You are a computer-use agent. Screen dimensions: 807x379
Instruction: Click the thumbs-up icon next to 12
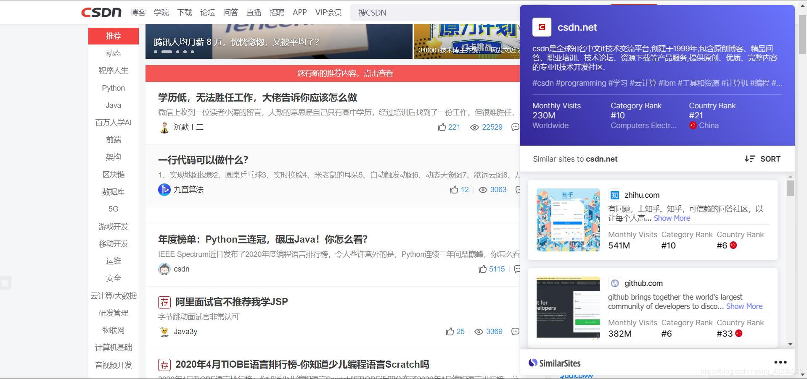pyautogui.click(x=454, y=190)
